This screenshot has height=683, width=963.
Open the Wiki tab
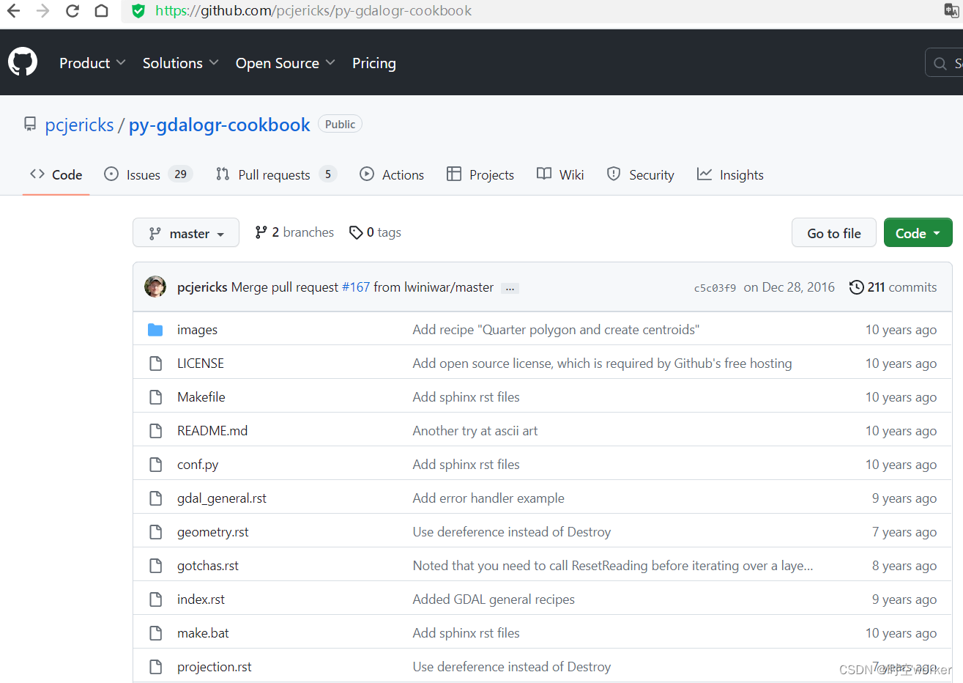point(560,174)
